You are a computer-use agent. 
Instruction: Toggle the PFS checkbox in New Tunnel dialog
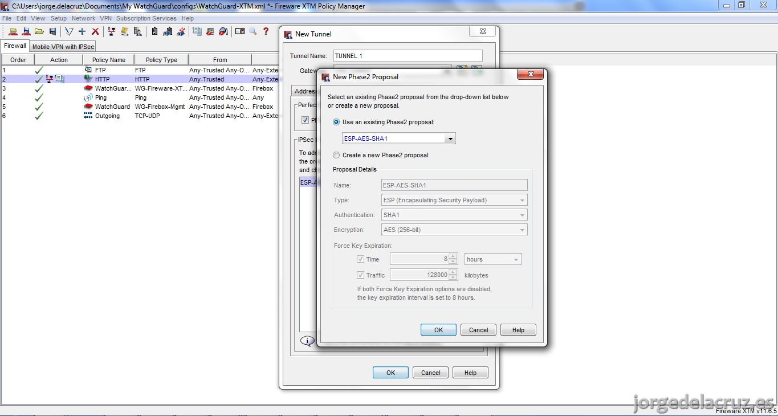pos(306,120)
